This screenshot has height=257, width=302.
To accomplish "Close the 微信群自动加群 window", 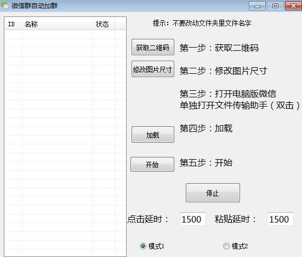I will (x=293, y=6).
